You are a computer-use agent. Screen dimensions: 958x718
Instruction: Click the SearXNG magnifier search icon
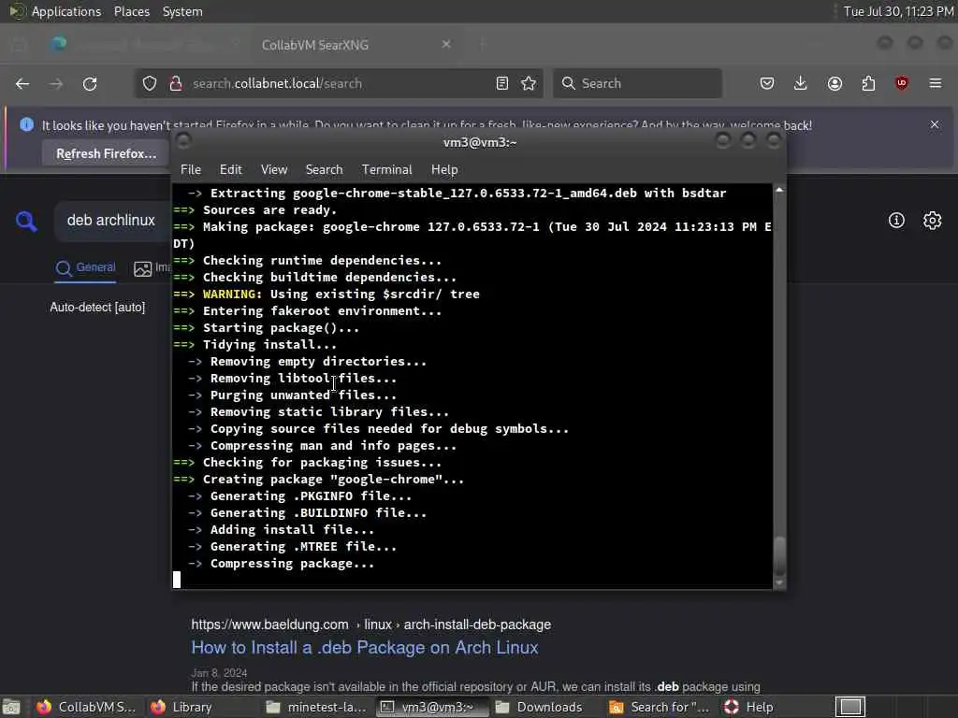(x=26, y=221)
